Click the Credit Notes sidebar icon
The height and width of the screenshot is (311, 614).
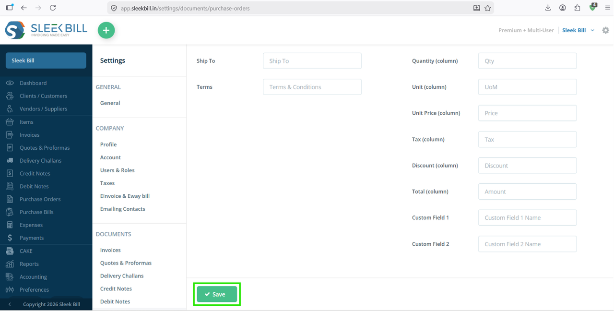(x=10, y=173)
